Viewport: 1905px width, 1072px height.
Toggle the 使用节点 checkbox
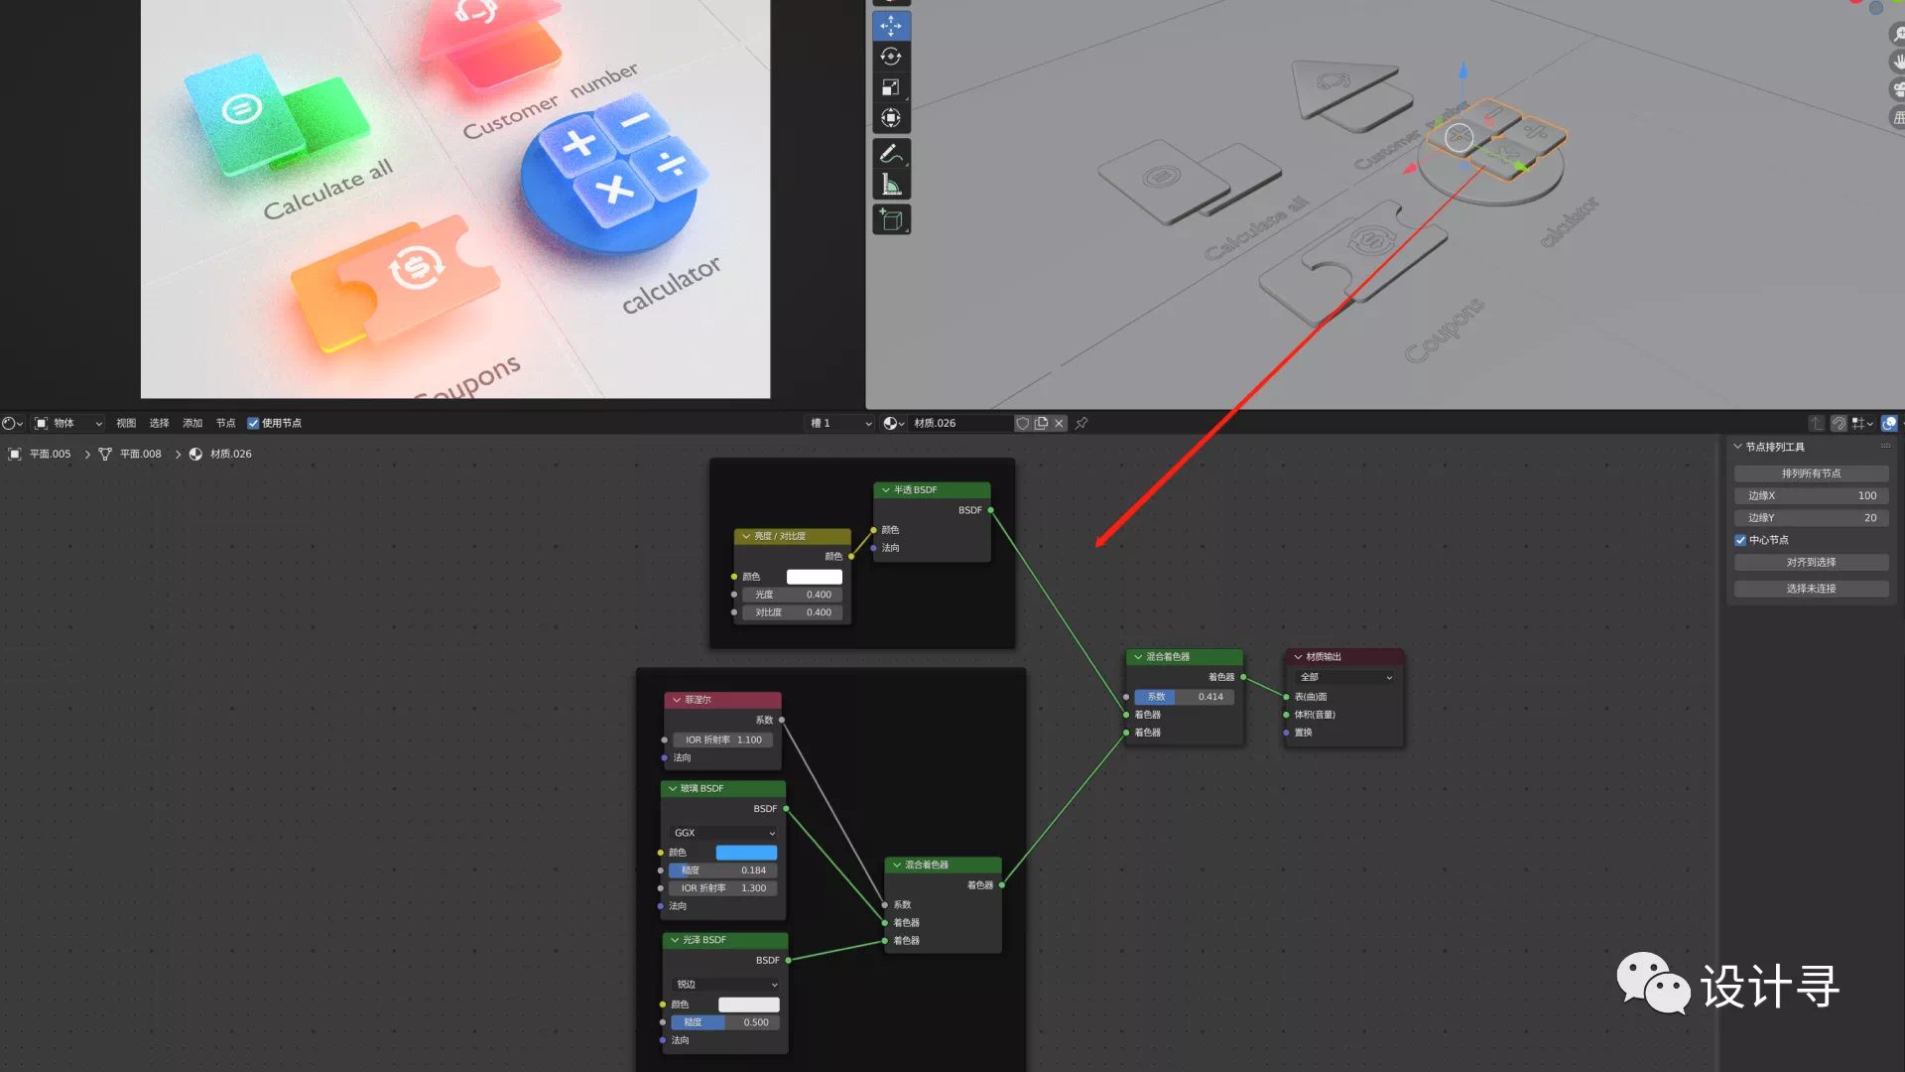253,423
